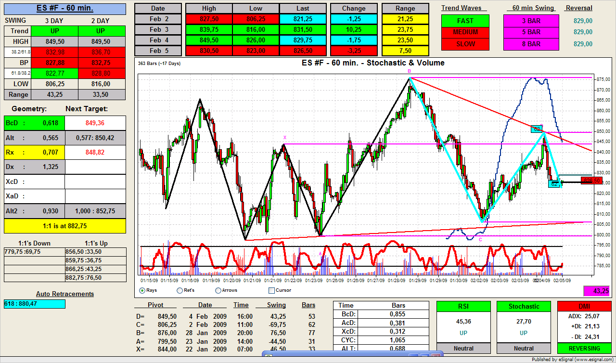Image resolution: width=616 pixels, height=363 pixels.
Task: Click the MEDIUM trend wave indicator
Action: click(x=465, y=32)
